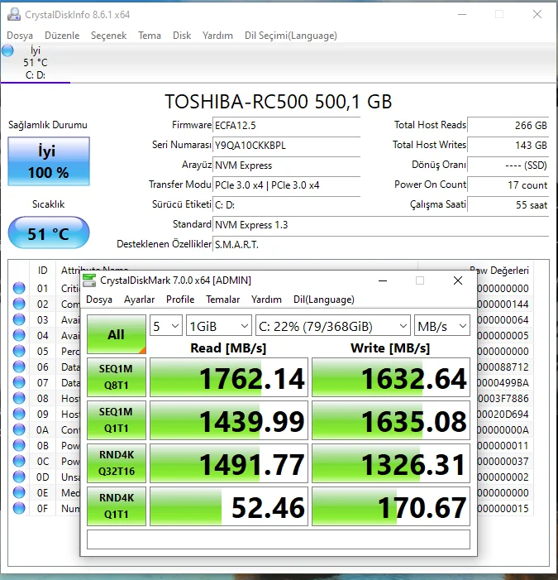Open Ayarlar menu in CrystalDiskMark
Screen dimensions: 558x580
pos(140,300)
